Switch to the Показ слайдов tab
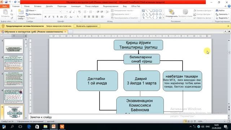Viewport: 231px width, 130px height. pyautogui.click(x=92, y=6)
